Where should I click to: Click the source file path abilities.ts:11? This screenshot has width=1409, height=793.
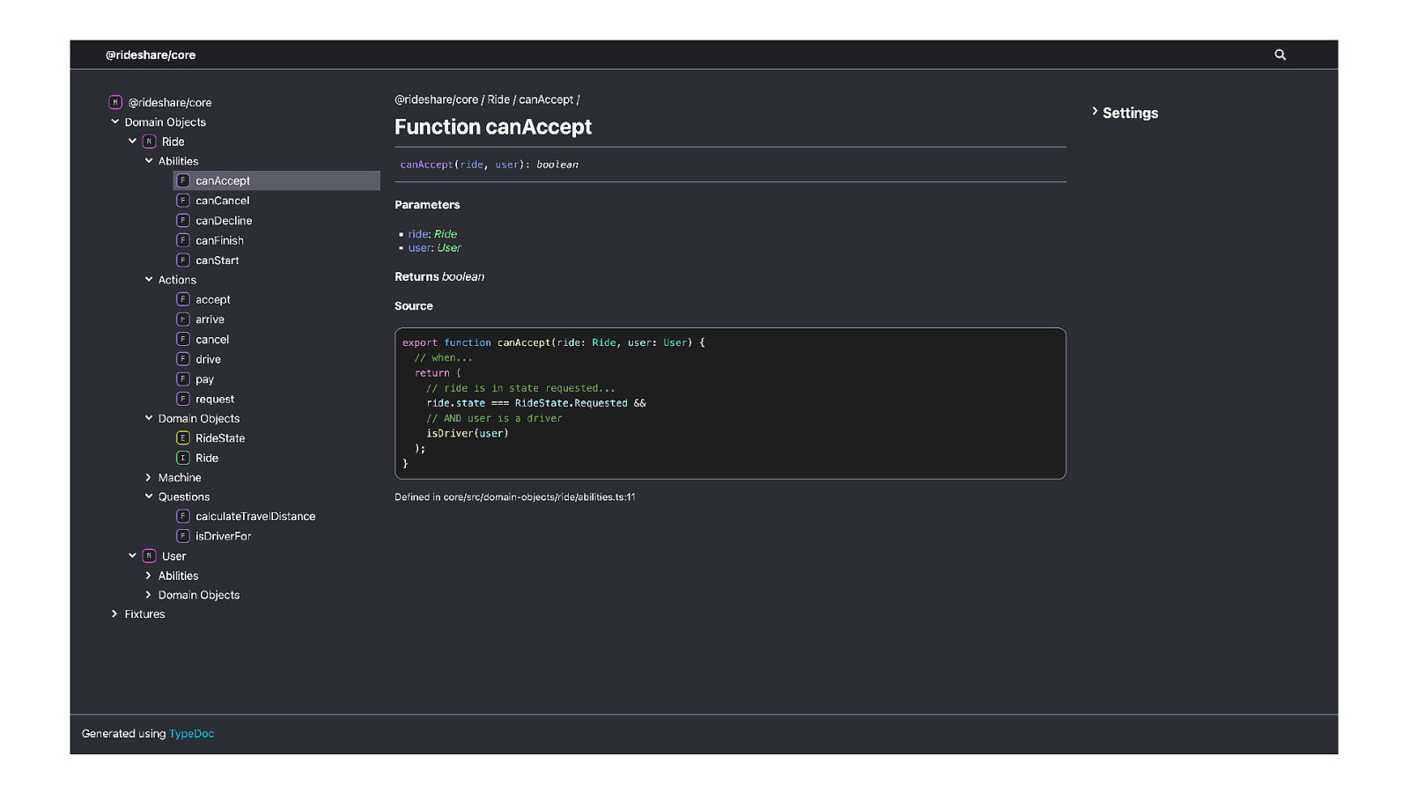click(x=539, y=497)
